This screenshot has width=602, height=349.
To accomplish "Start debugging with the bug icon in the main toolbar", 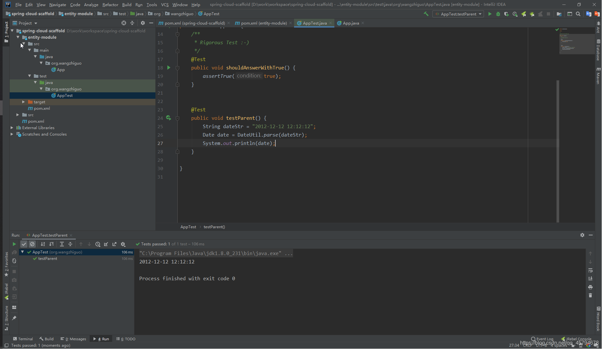I will [x=498, y=14].
